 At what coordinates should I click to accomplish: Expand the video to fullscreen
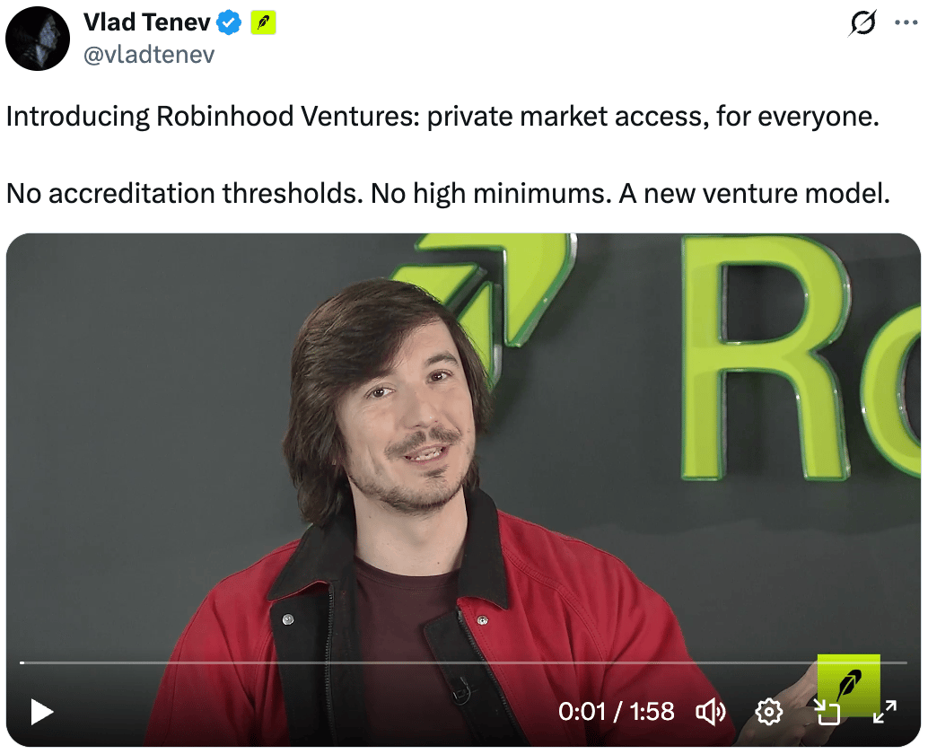[x=885, y=712]
